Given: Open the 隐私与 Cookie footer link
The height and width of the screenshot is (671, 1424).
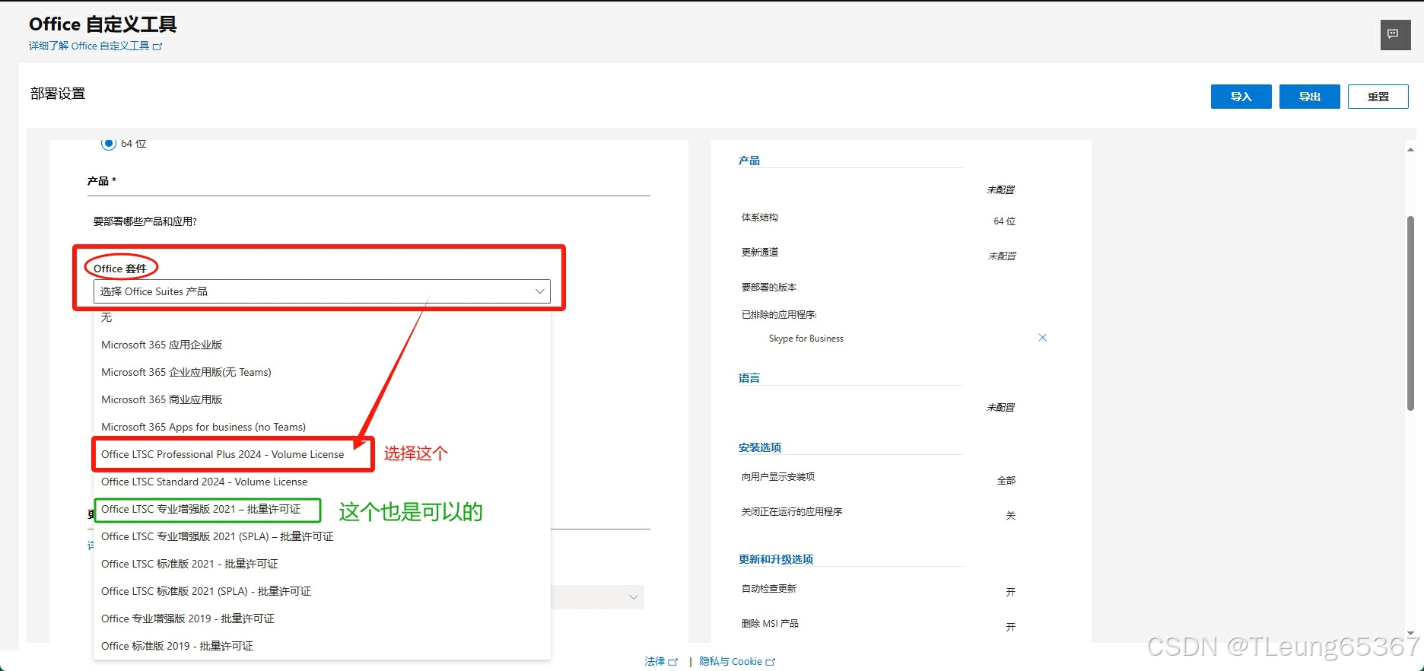Looking at the screenshot, I should pyautogui.click(x=737, y=661).
